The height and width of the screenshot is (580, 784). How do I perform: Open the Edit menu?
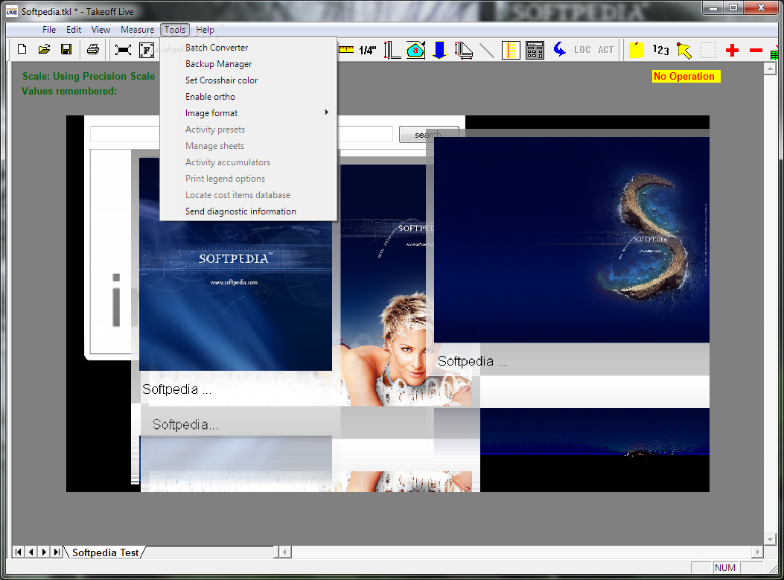pyautogui.click(x=74, y=30)
